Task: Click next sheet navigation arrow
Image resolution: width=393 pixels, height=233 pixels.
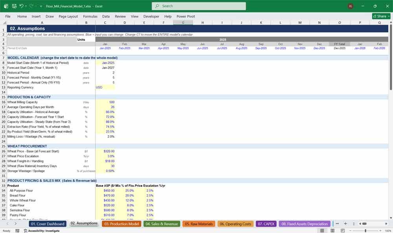Action: pyautogui.click(x=16, y=224)
